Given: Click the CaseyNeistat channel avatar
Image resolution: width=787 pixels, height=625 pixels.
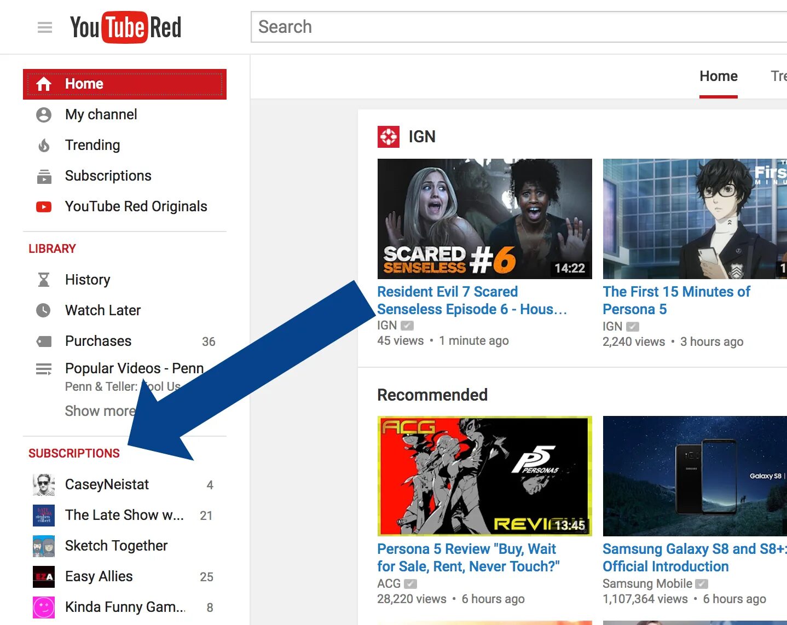Looking at the screenshot, I should (x=44, y=485).
